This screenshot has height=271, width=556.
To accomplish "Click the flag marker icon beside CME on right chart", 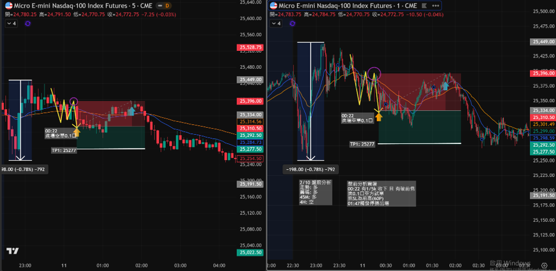I will coord(425,6).
